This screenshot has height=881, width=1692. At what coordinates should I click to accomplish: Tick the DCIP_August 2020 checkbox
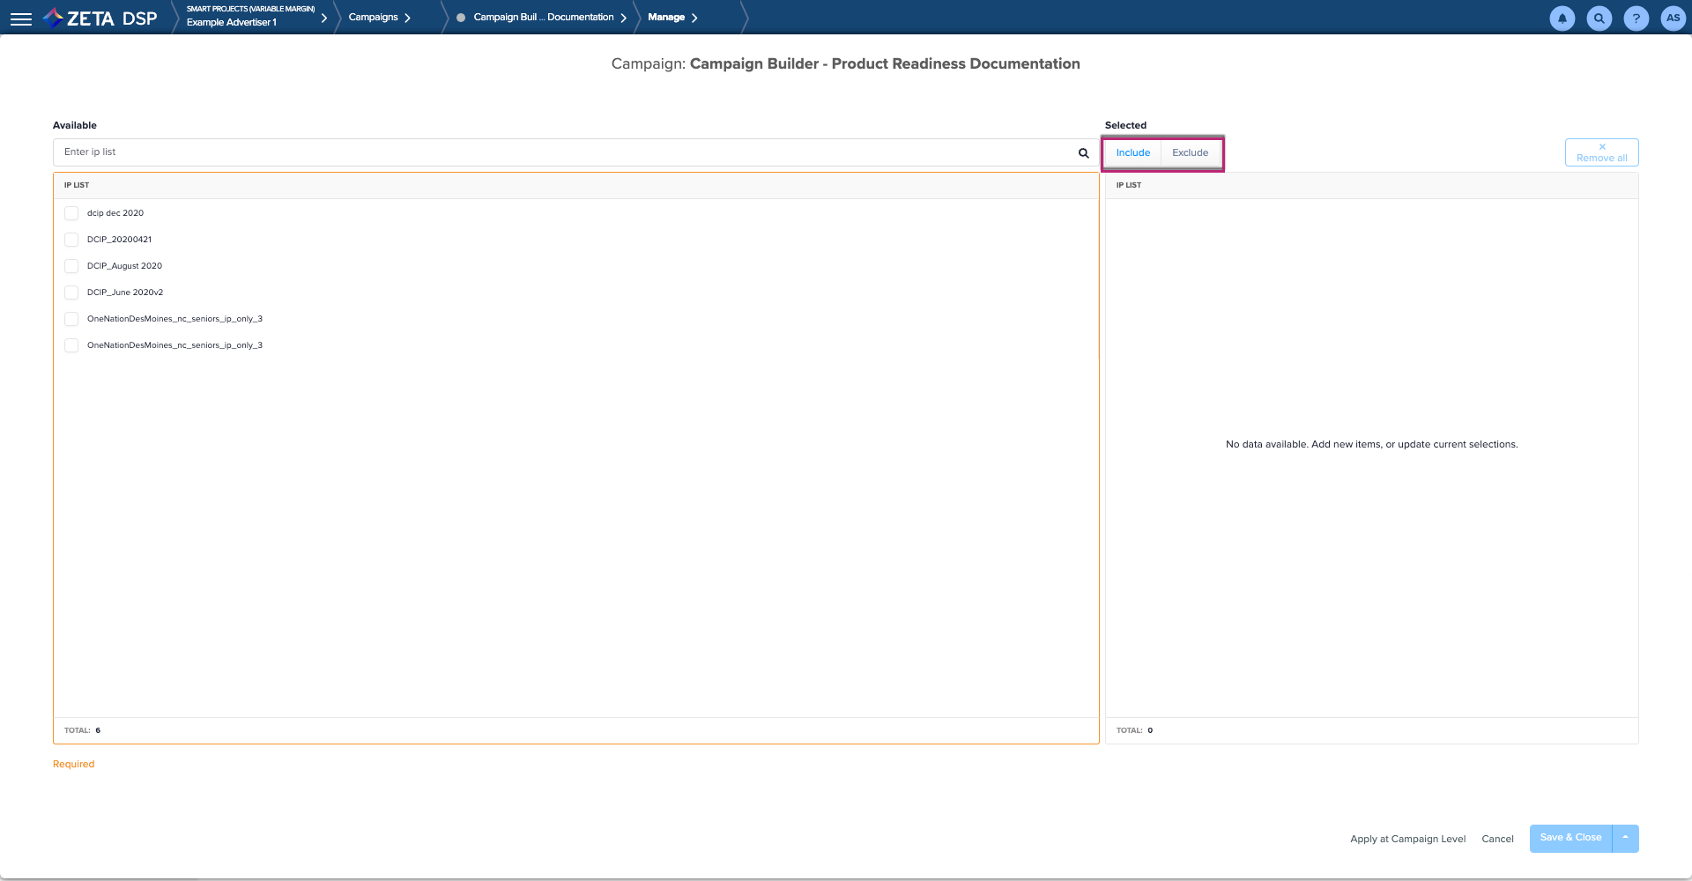[71, 266]
